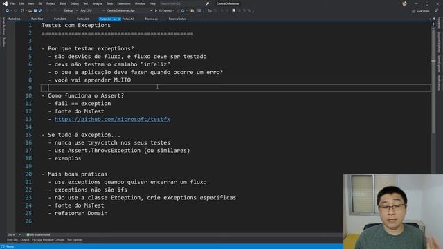This screenshot has width=443, height=249.
Task: Open the Analyze menu
Action: (97, 3)
